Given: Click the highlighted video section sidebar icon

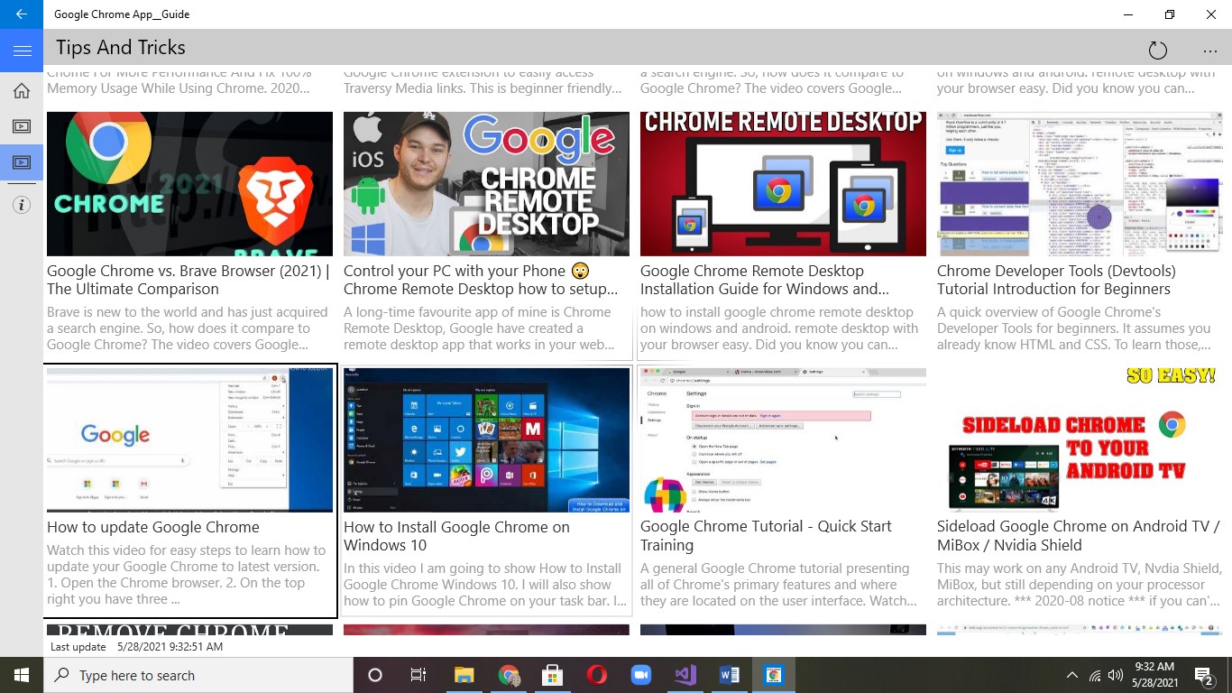Looking at the screenshot, I should point(22,163).
